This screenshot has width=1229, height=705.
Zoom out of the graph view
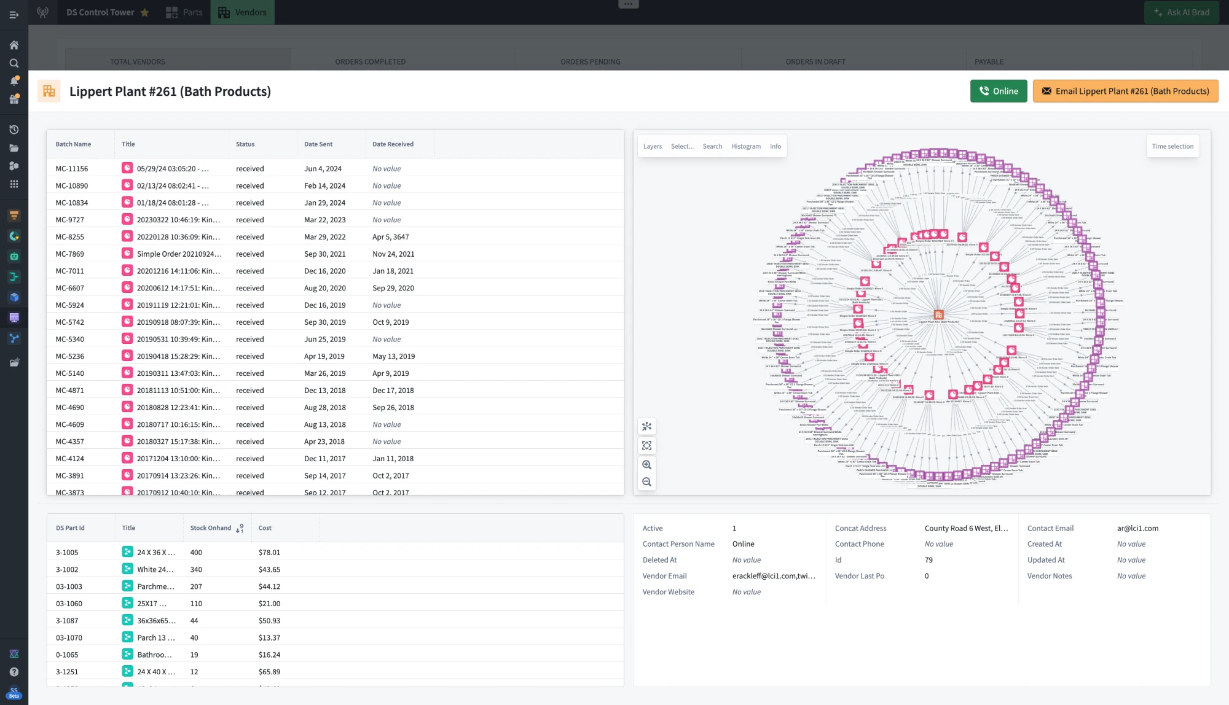pos(646,482)
